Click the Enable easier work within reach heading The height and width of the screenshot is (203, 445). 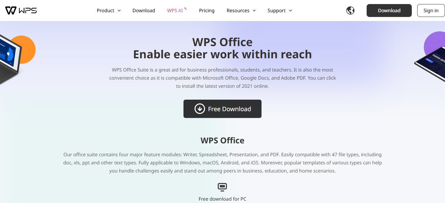[x=222, y=54]
